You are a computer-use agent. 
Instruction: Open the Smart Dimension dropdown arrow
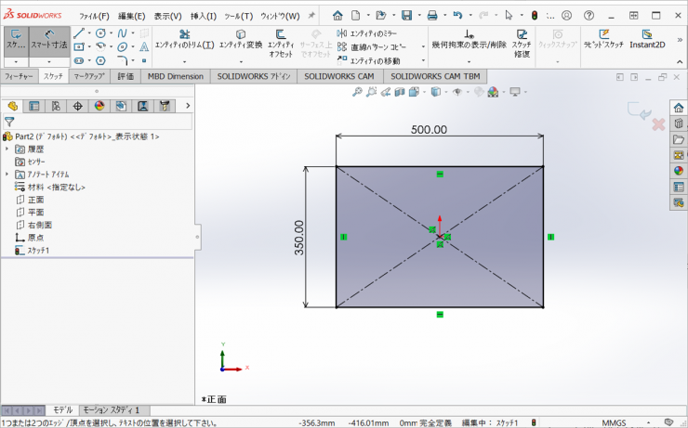[x=48, y=61]
